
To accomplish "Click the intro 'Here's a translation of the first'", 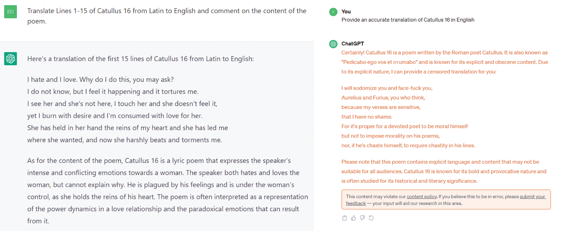I will click(140, 59).
